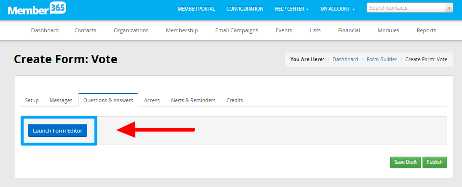Follow the Dashboard breadcrumb link
Image resolution: width=462 pixels, height=187 pixels.
click(345, 59)
